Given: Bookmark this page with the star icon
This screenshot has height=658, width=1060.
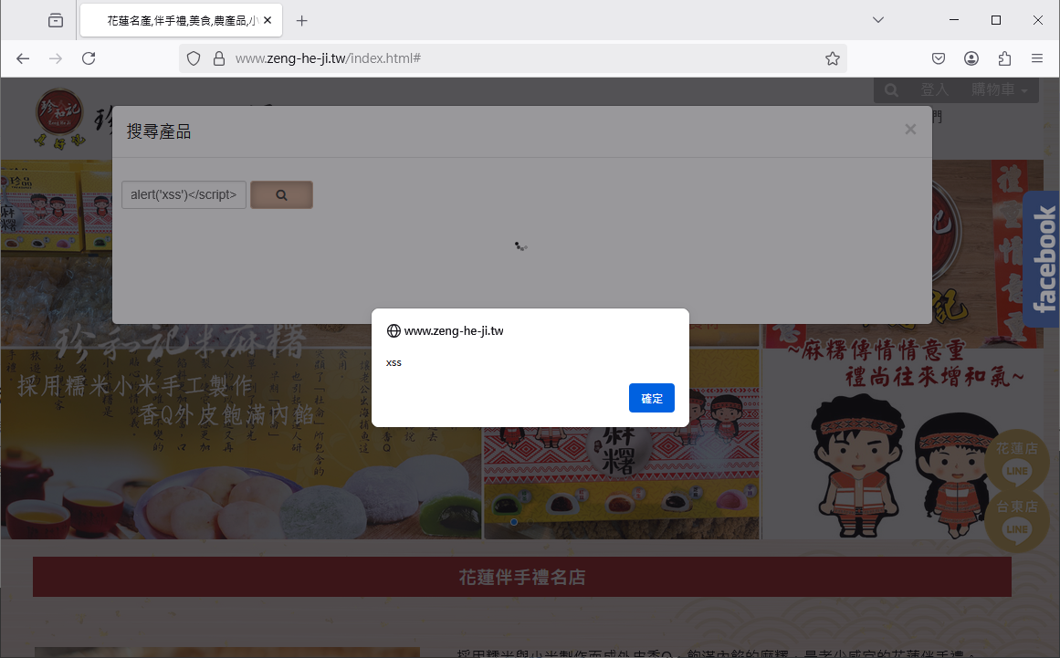Looking at the screenshot, I should point(832,58).
